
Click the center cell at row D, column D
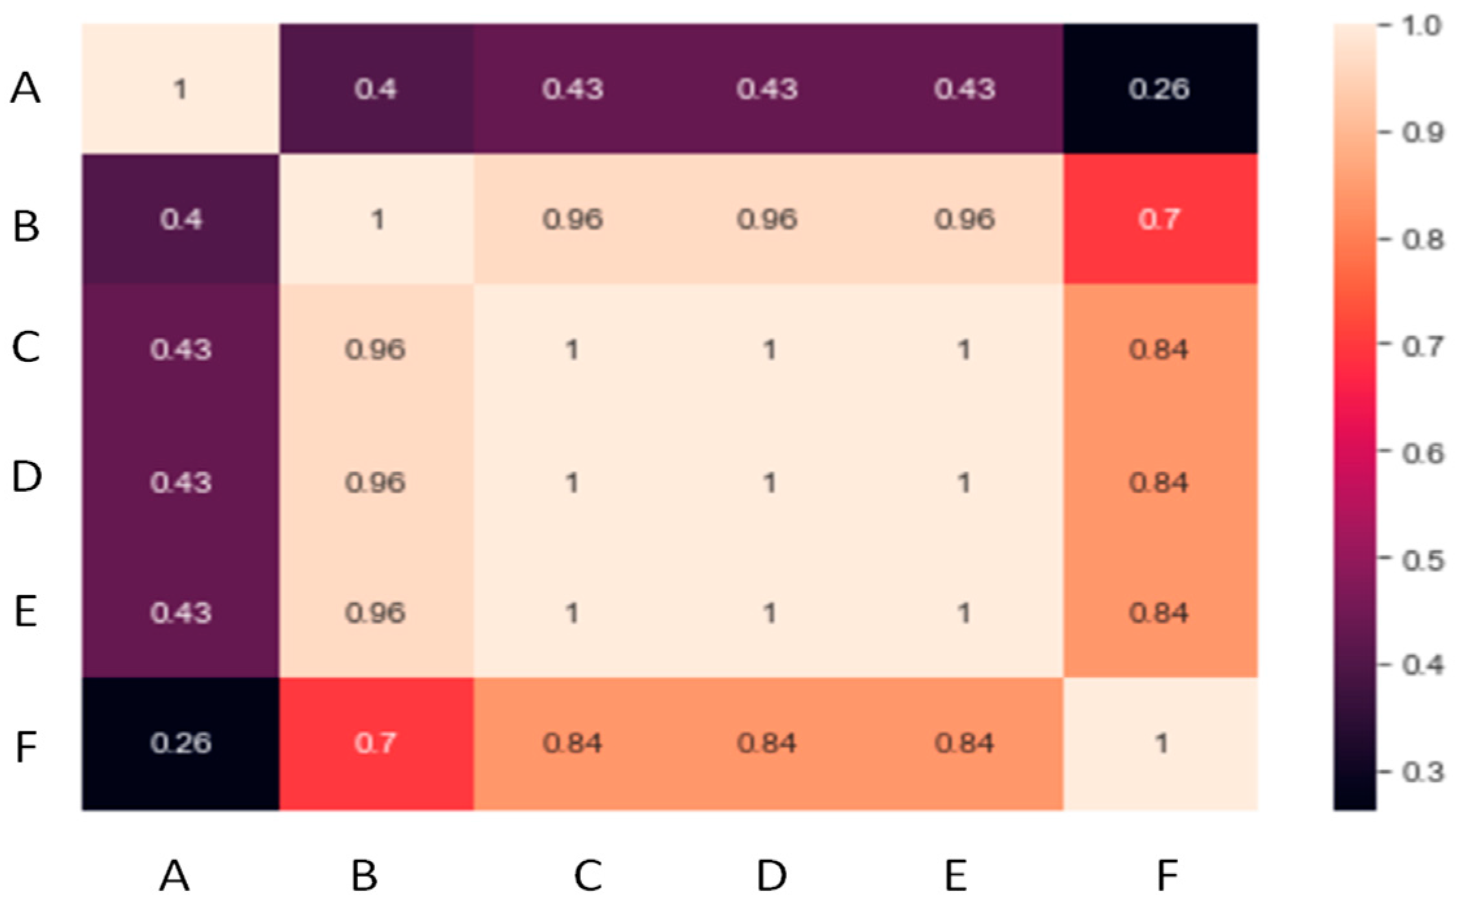[768, 482]
